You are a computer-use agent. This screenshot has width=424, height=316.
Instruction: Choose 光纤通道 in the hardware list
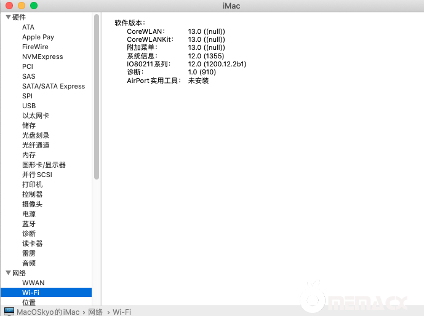36,145
